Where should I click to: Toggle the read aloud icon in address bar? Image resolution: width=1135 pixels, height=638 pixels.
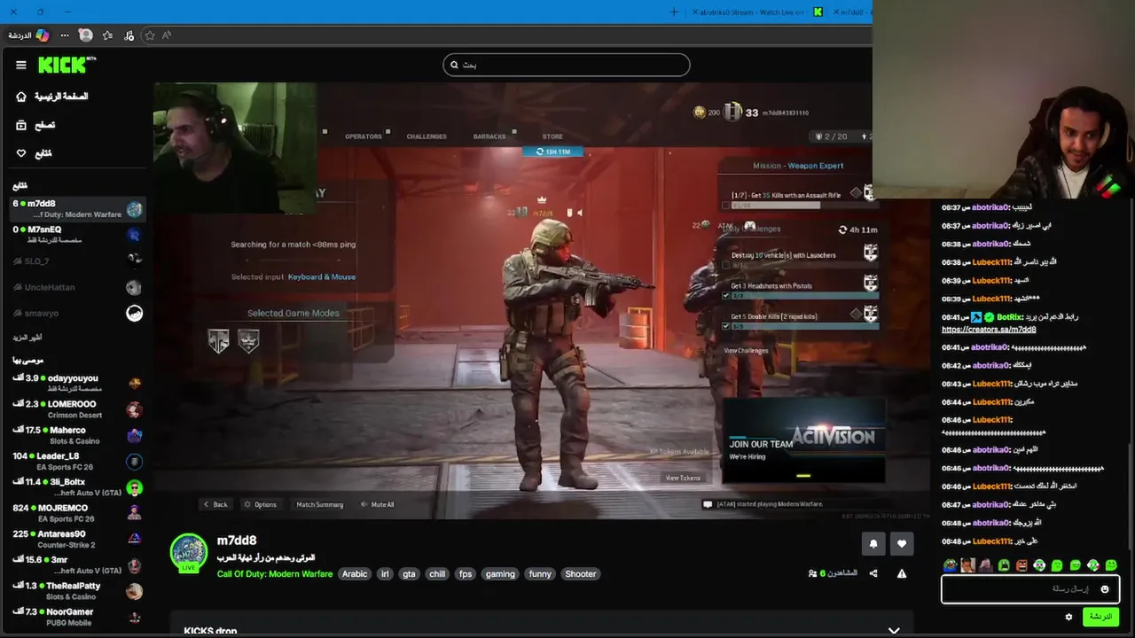click(x=167, y=35)
